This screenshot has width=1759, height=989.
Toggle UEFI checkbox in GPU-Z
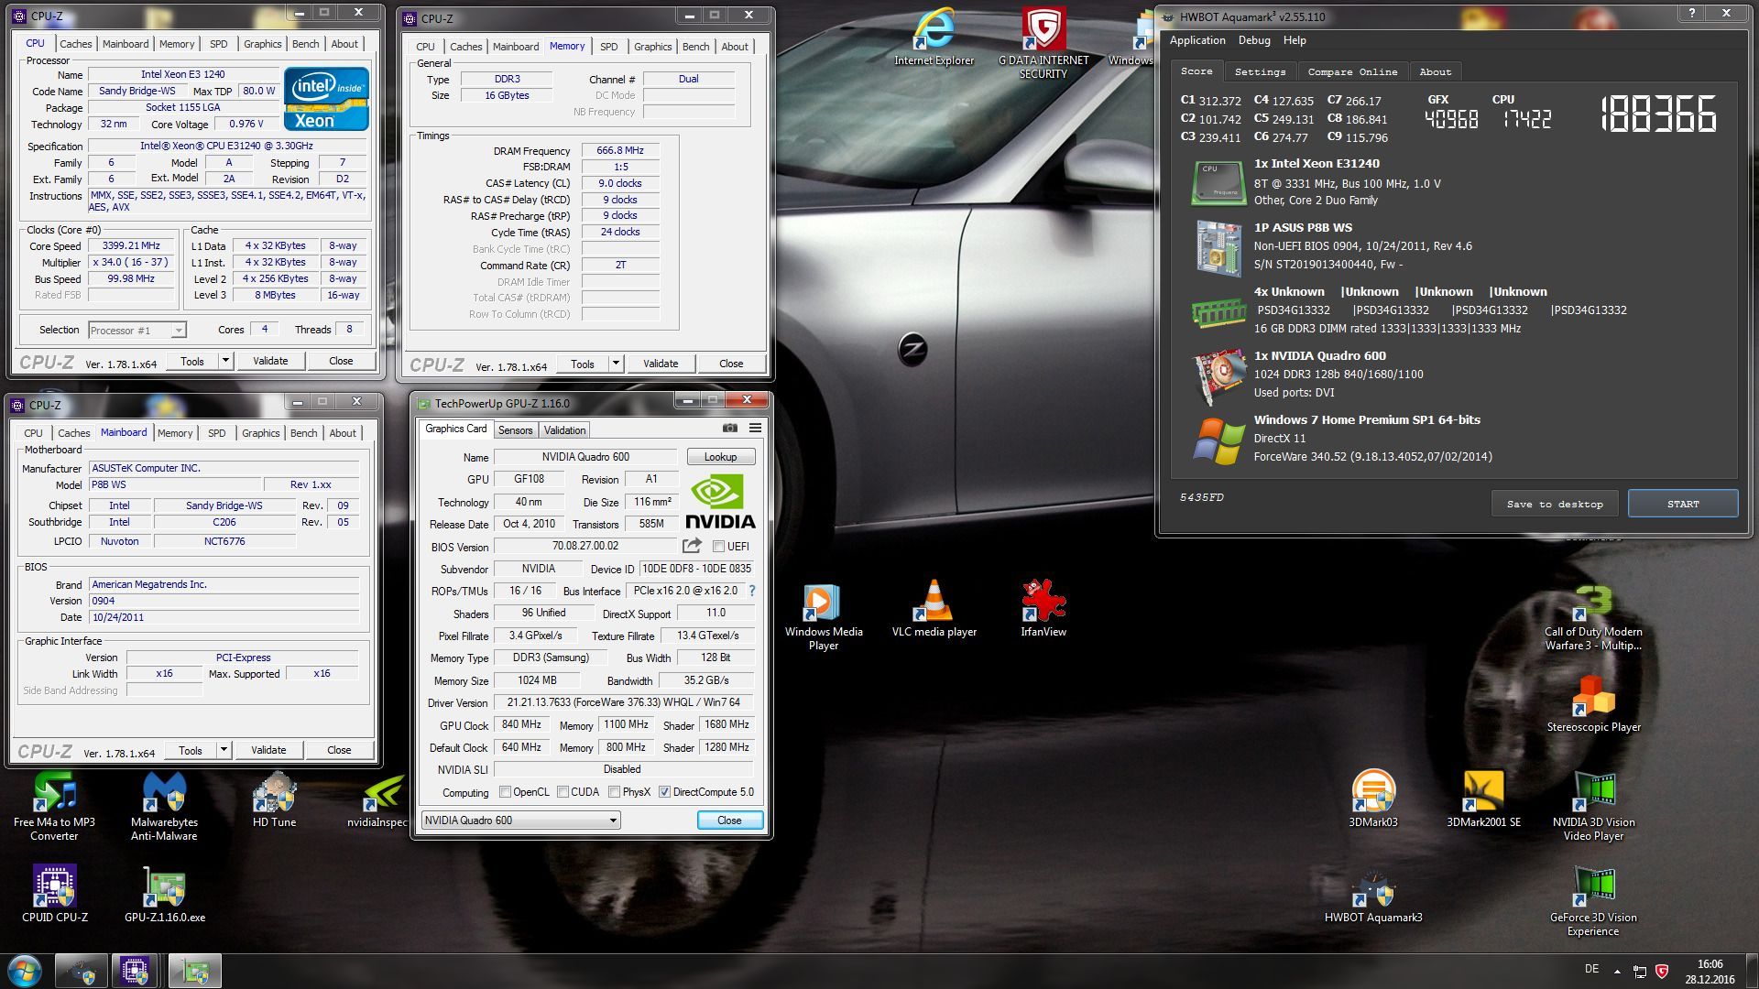click(x=718, y=547)
